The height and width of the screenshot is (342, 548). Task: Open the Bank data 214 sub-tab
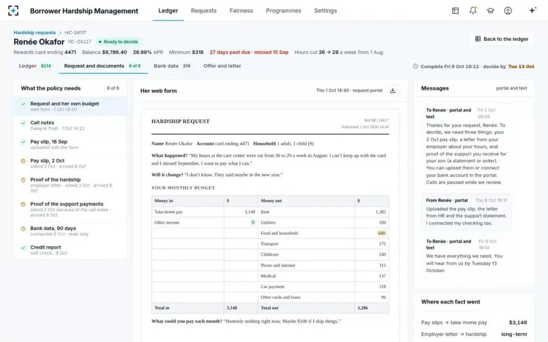173,66
